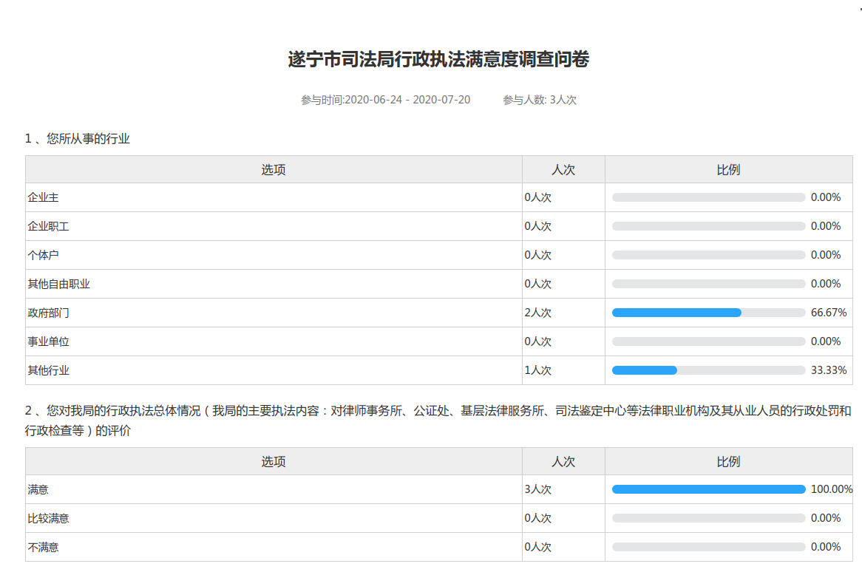862x575 pixels.
Task: Click the 人次 header in second table
Action: 563,461
